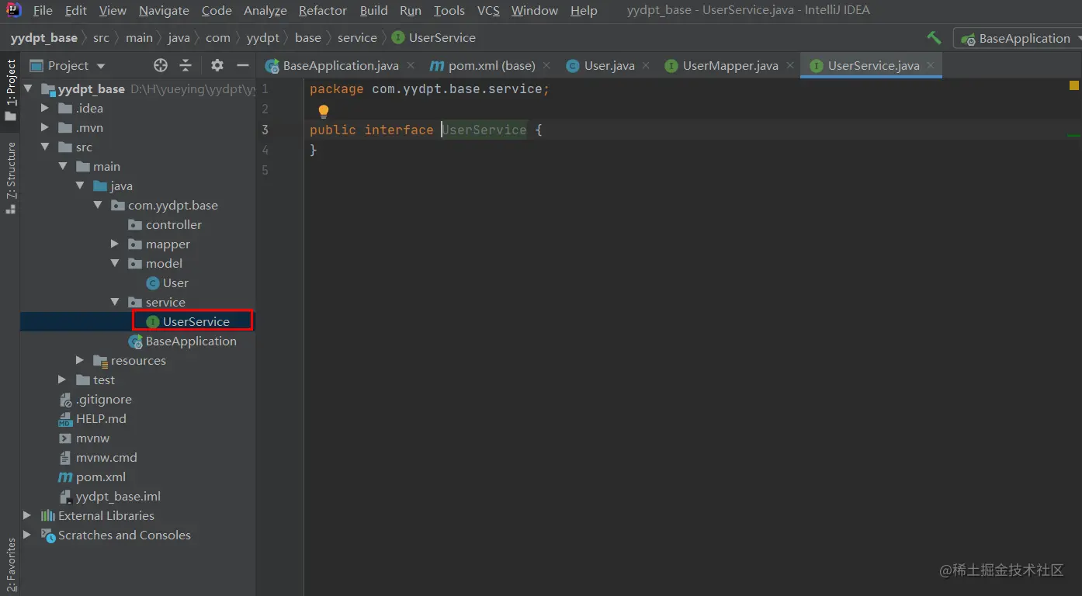
Task: Click line number 5 in the gutter
Action: [265, 170]
